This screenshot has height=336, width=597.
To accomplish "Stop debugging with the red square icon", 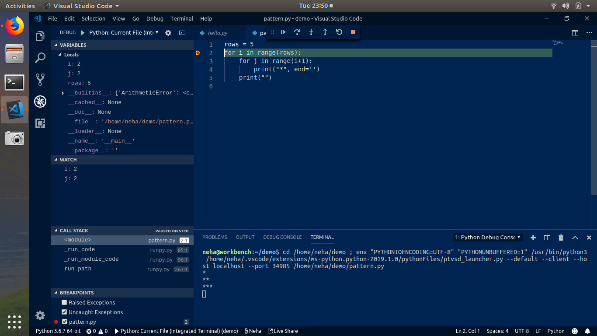I will click(x=353, y=32).
